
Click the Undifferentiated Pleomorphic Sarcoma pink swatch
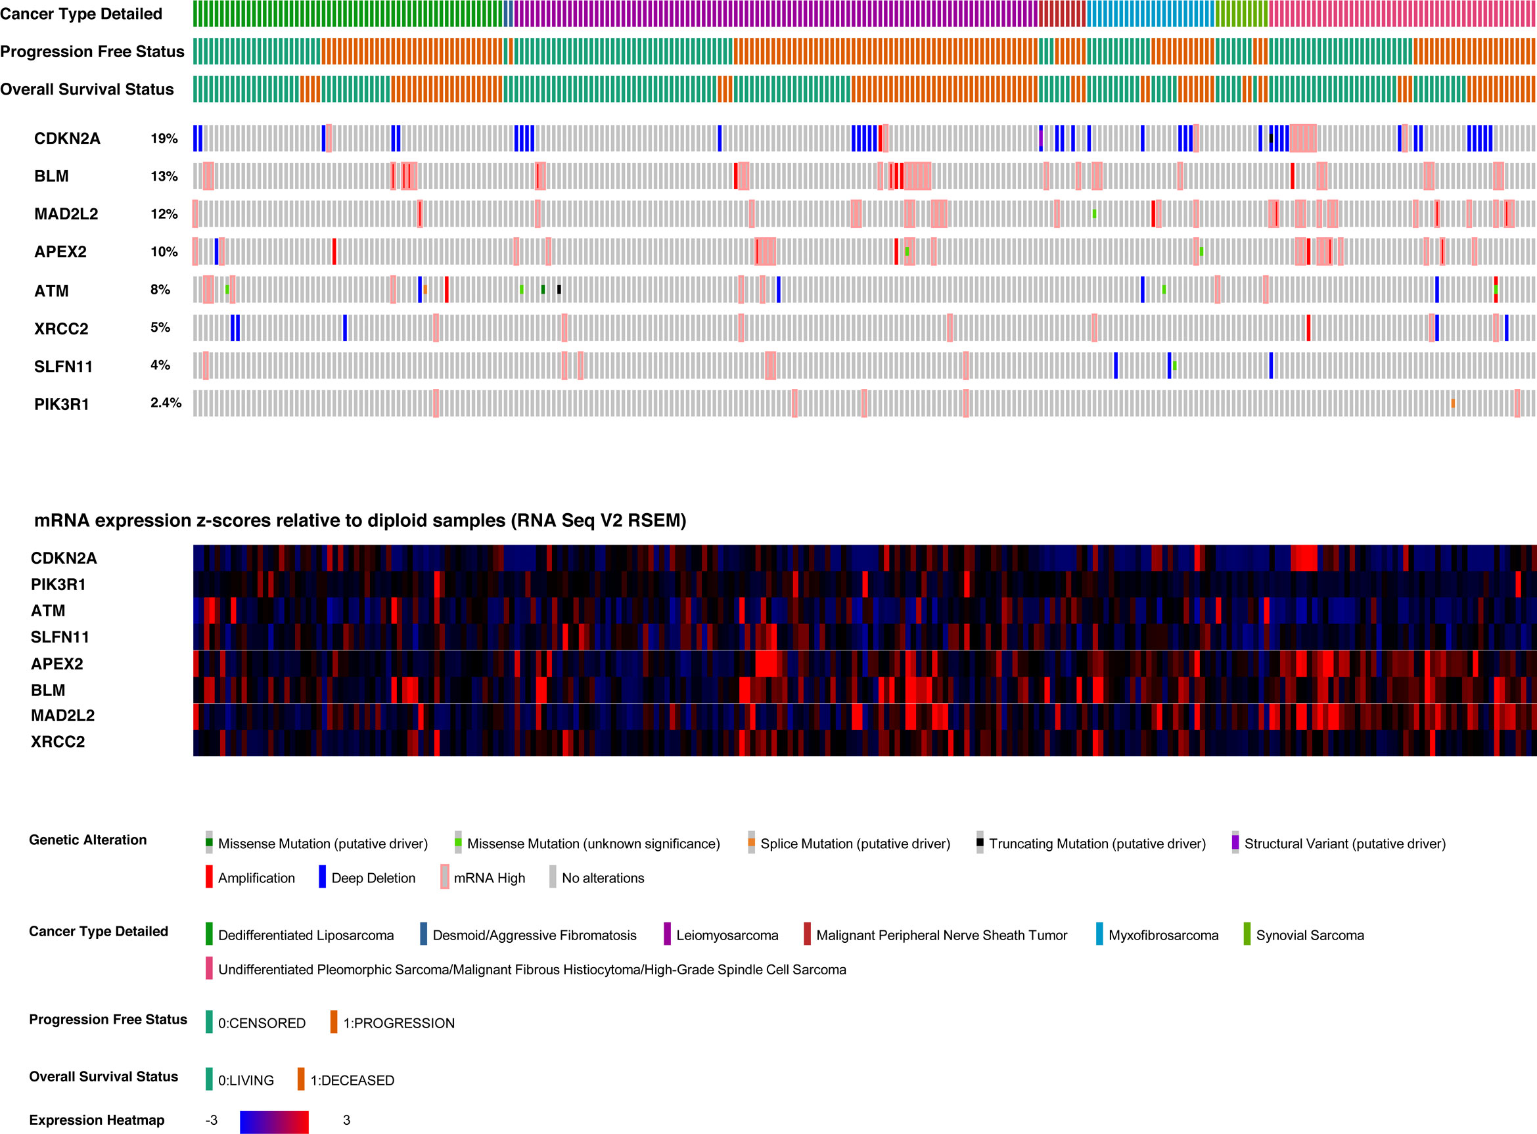209,968
